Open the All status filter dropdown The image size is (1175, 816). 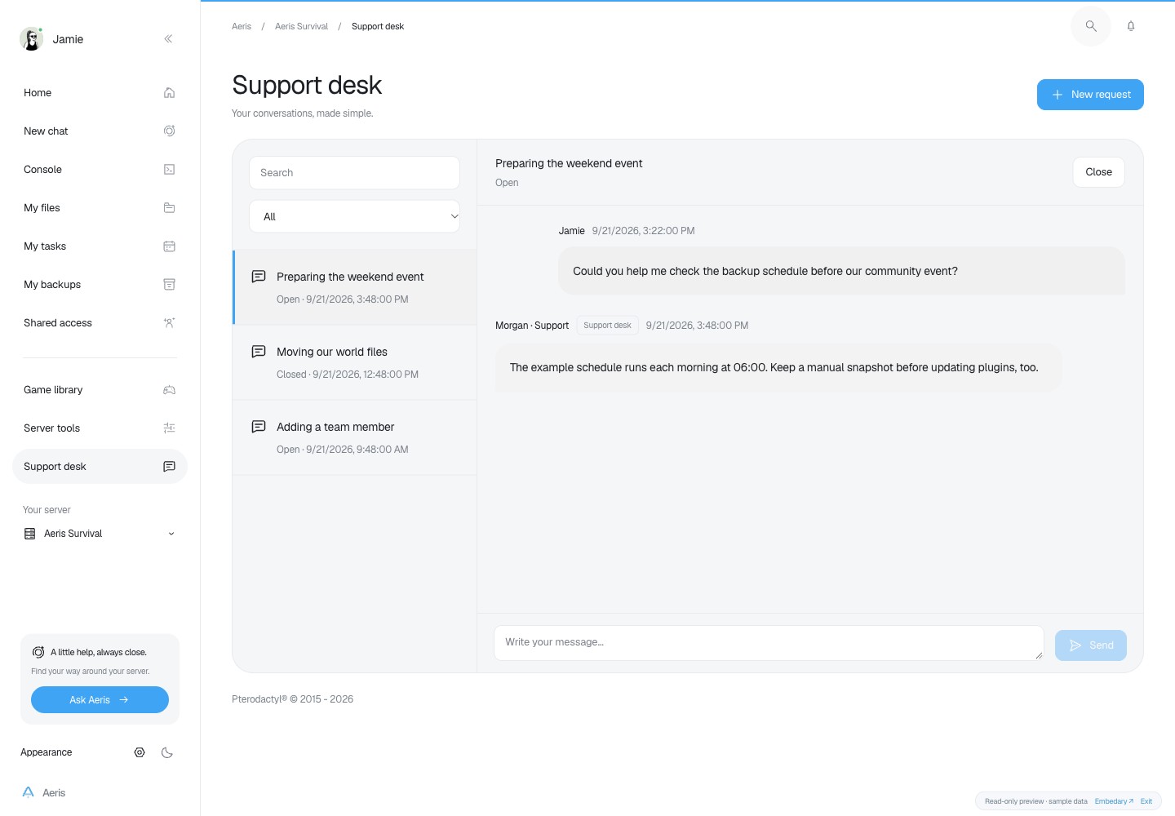pos(354,216)
